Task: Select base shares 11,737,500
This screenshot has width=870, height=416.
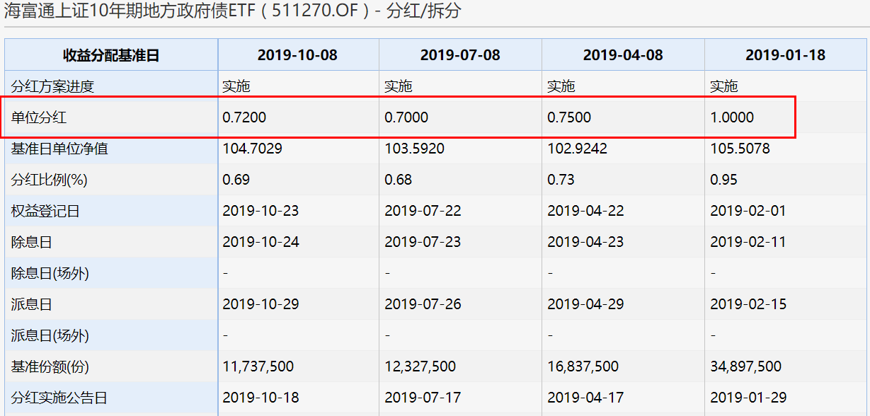Action: [258, 366]
